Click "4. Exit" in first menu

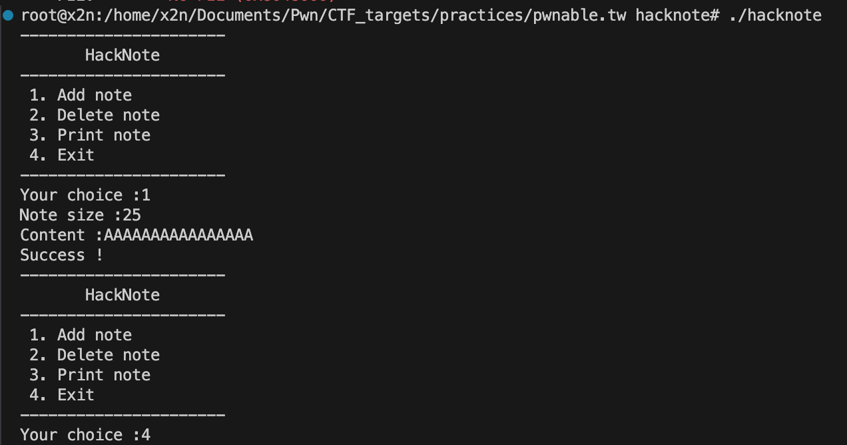[62, 155]
